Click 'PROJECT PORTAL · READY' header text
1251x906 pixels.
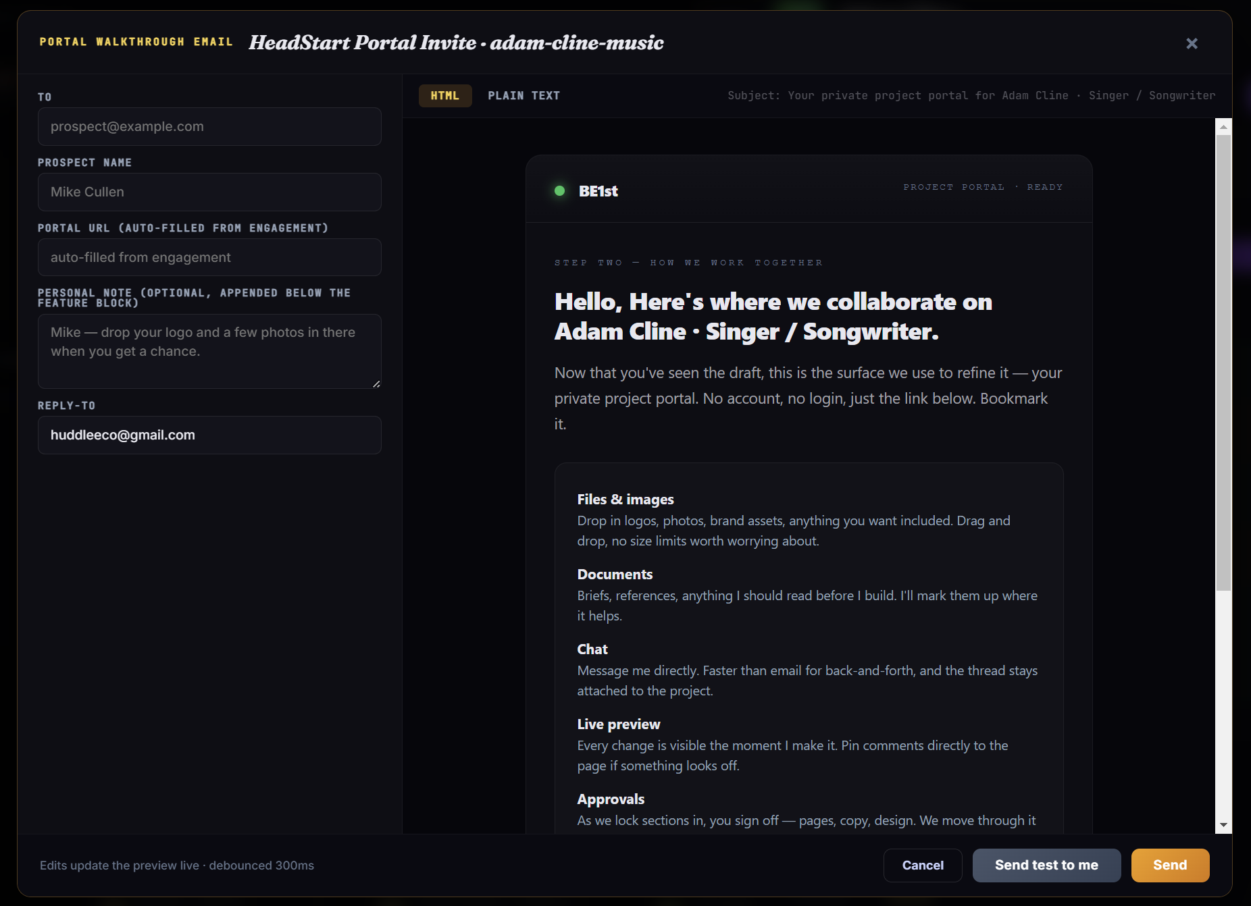[x=983, y=187]
